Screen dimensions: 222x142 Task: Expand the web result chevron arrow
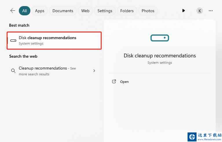coord(94,71)
